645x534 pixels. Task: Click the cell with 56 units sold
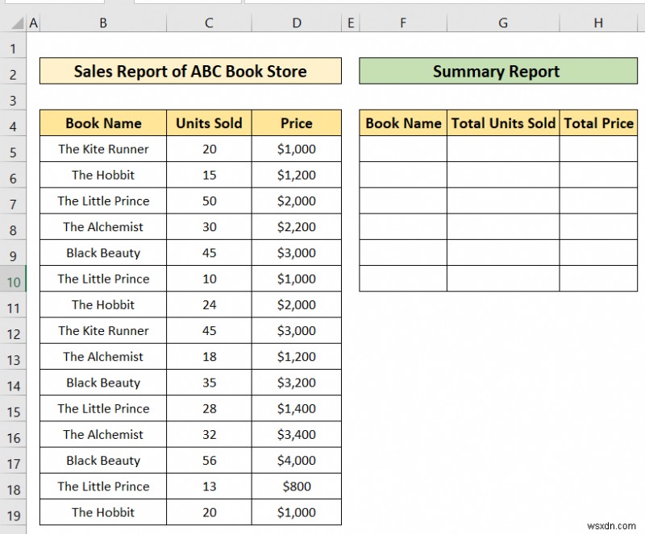pos(209,460)
